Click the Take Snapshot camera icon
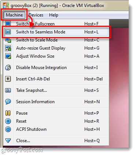 8,90
